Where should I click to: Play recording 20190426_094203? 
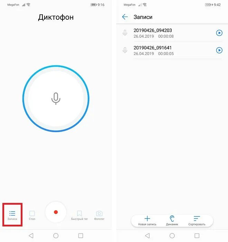click(219, 33)
